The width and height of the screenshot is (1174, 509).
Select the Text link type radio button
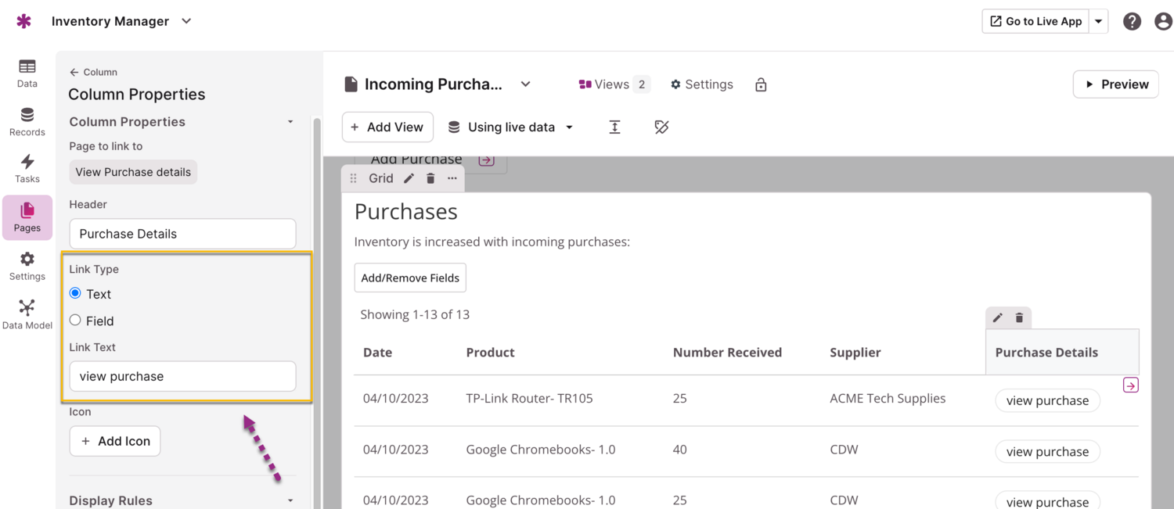pyautogui.click(x=75, y=293)
